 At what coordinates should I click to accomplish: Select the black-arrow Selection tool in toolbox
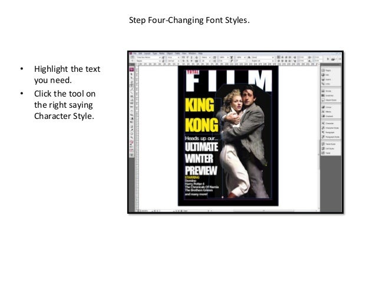131,74
